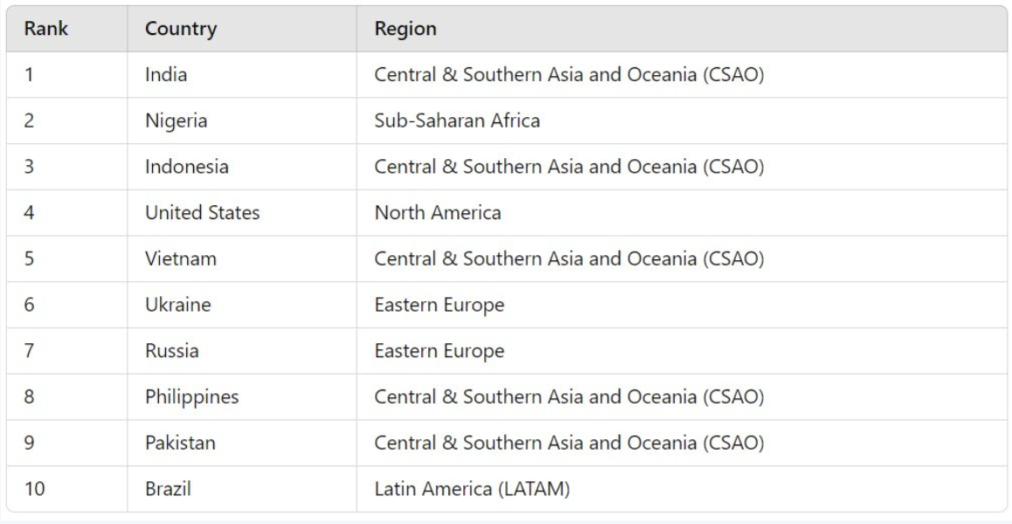
Task: Click the rank 1 cell
Action: pyautogui.click(x=28, y=75)
